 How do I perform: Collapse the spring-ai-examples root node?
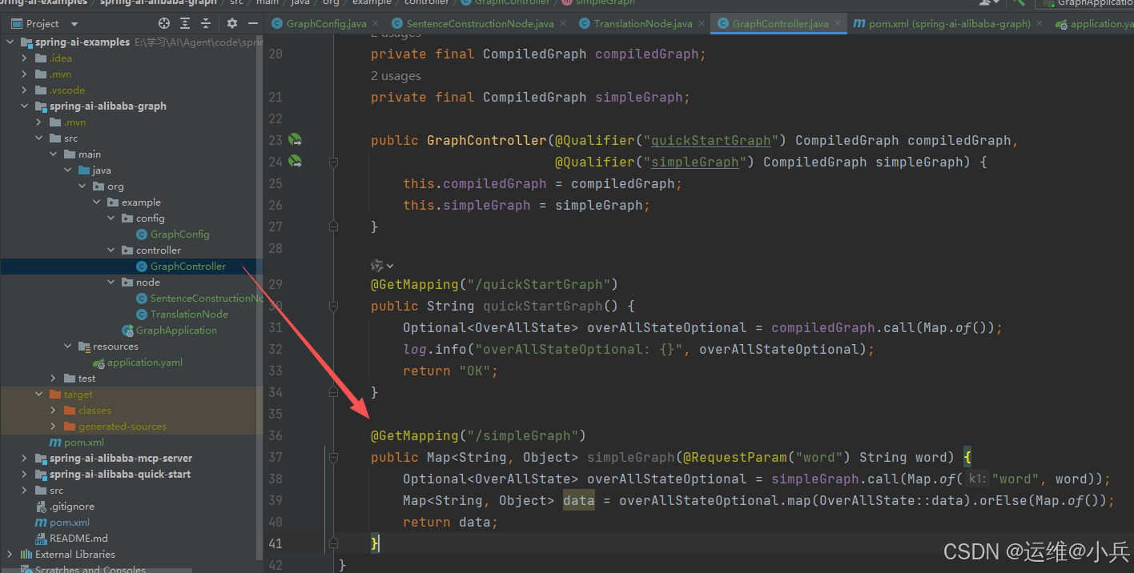(10, 42)
